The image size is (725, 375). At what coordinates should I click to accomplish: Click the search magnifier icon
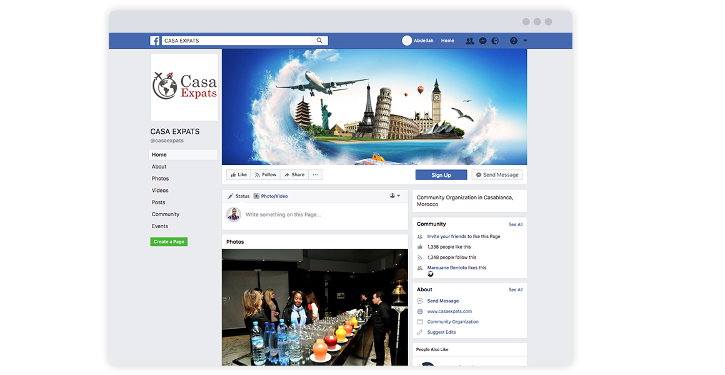pyautogui.click(x=319, y=41)
